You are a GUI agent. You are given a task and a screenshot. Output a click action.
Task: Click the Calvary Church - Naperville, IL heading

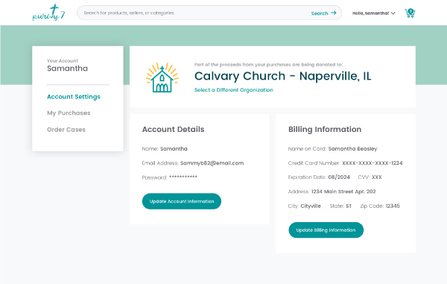[283, 76]
